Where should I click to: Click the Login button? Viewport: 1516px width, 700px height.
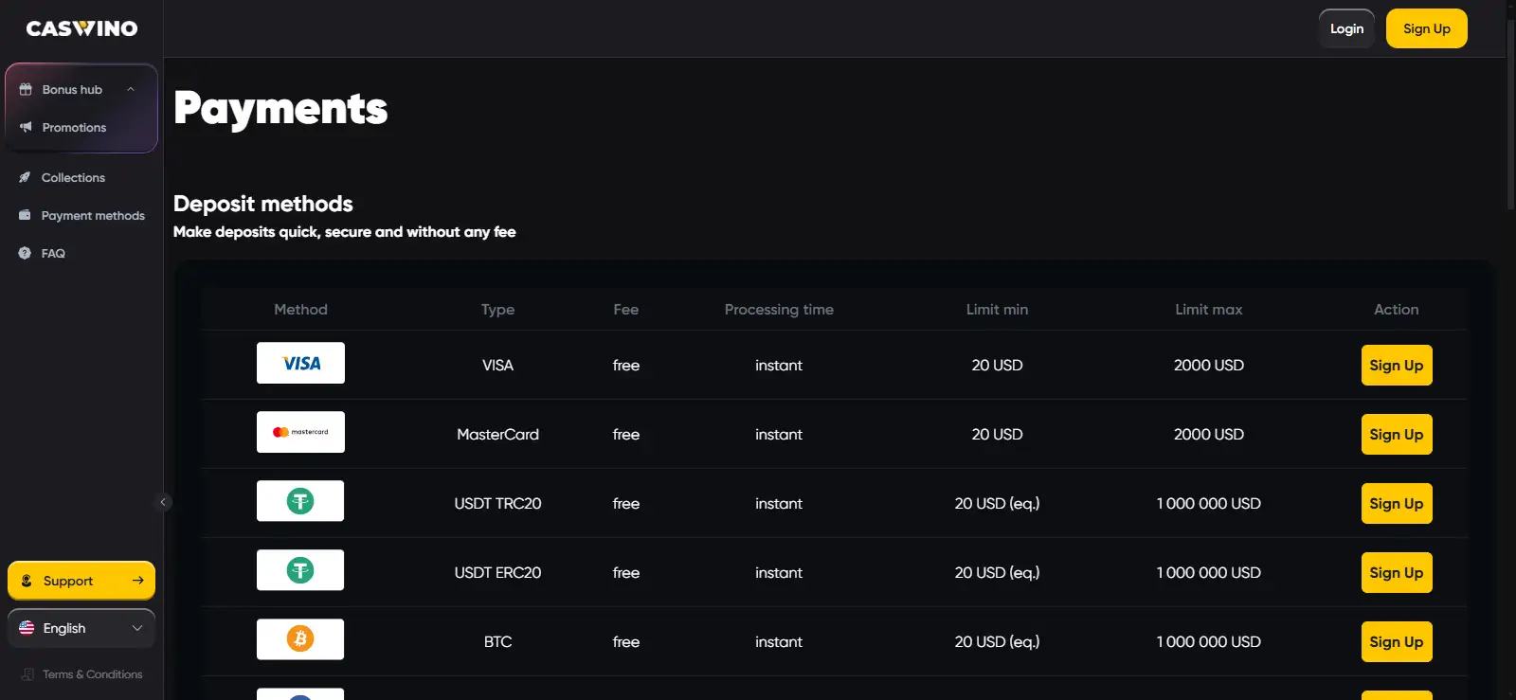click(x=1346, y=28)
